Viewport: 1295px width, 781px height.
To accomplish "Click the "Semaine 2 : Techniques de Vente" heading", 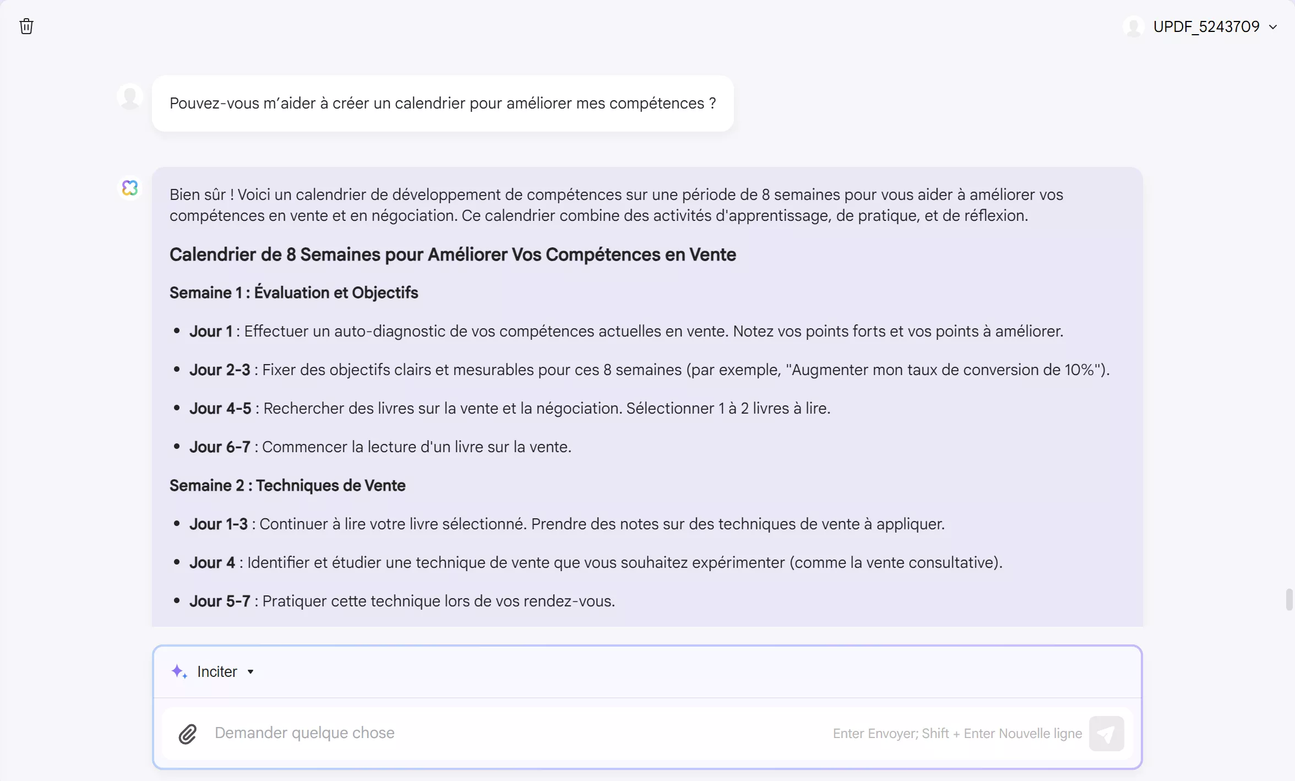I will click(x=287, y=485).
